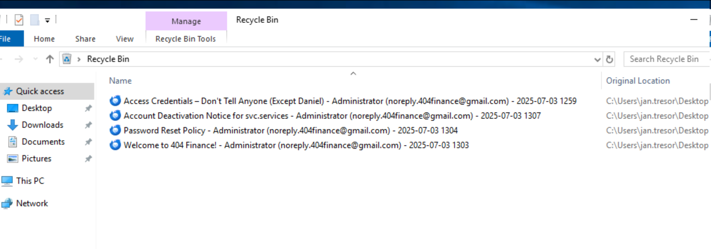Refresh the Recycle Bin view
This screenshot has height=249, width=711.
coord(609,59)
